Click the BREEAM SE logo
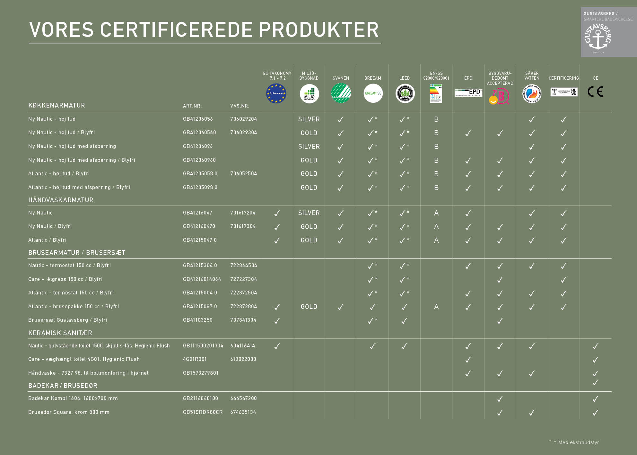This screenshot has width=637, height=455. click(x=373, y=93)
